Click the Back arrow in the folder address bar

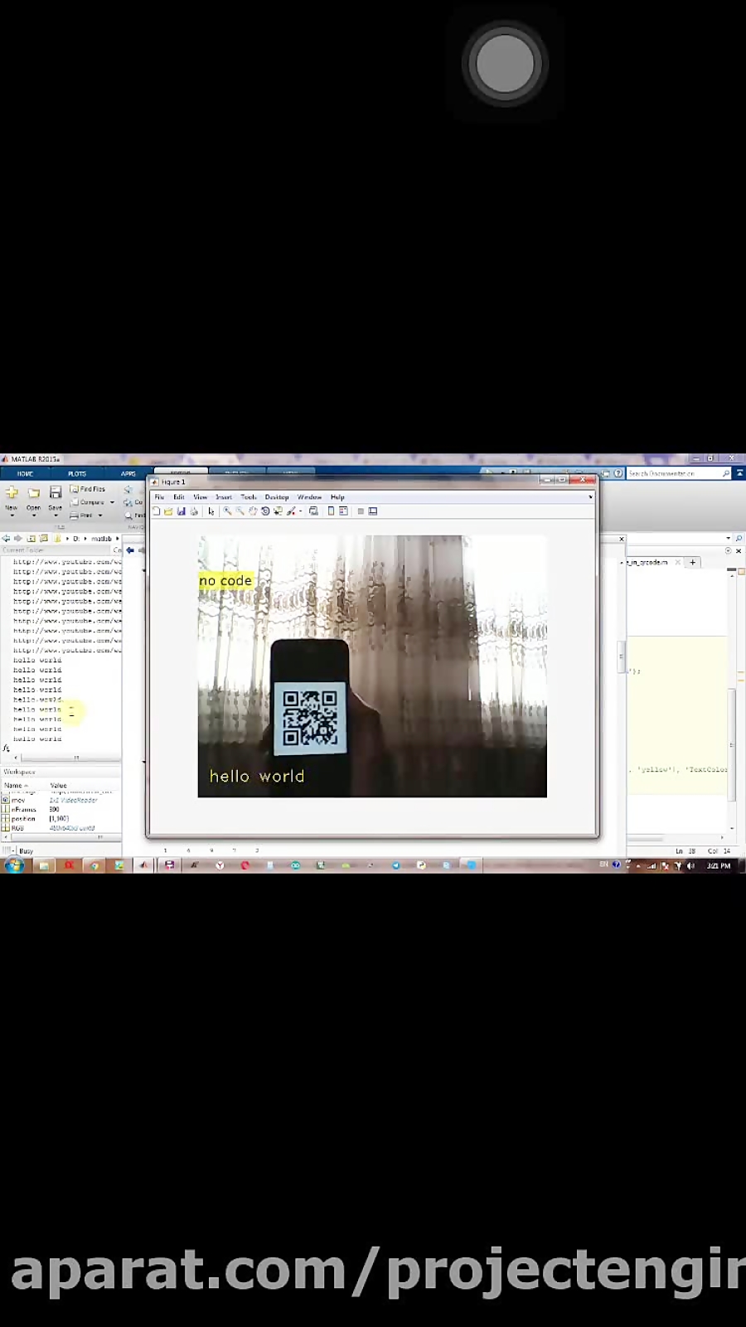coord(7,539)
